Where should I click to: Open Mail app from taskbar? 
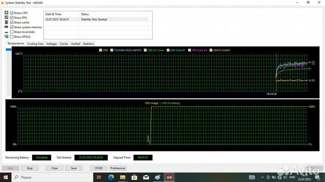pos(146,177)
